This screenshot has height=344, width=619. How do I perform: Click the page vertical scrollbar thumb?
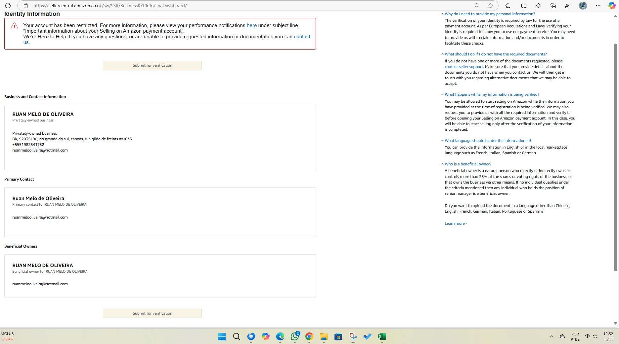coord(615,157)
